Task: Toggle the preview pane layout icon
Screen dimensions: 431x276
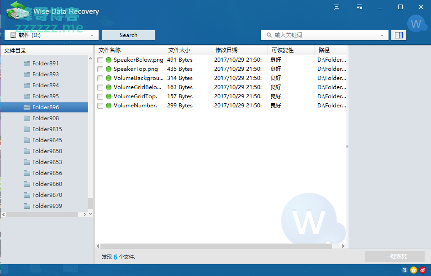Action: point(399,35)
